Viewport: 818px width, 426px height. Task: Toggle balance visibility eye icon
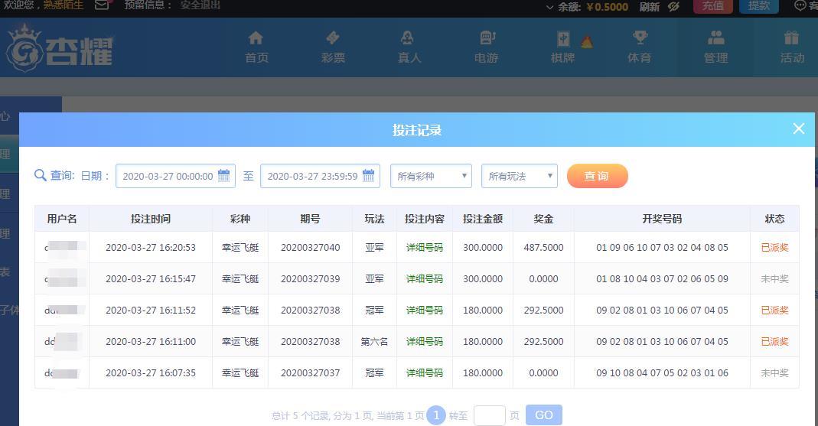click(x=673, y=6)
